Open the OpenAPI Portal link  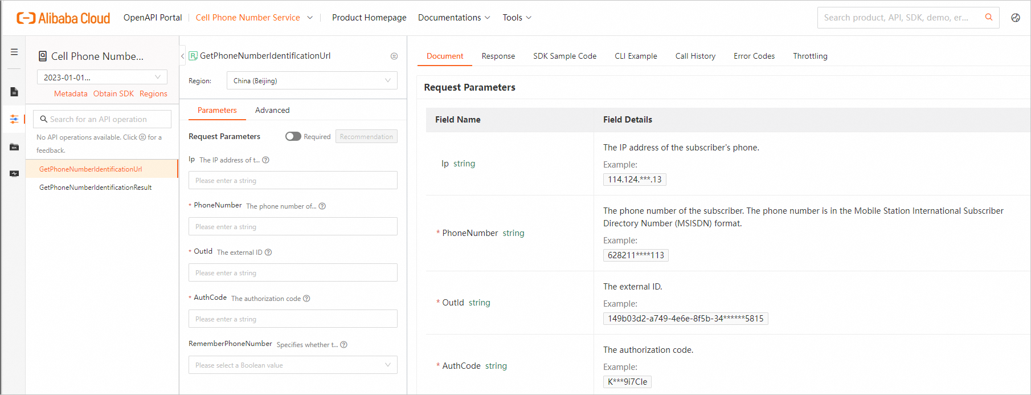click(153, 18)
